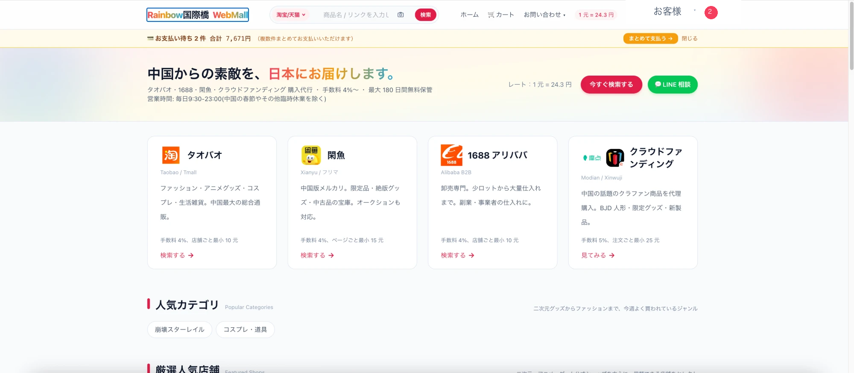Go to ホーム in the navigation

pyautogui.click(x=469, y=15)
